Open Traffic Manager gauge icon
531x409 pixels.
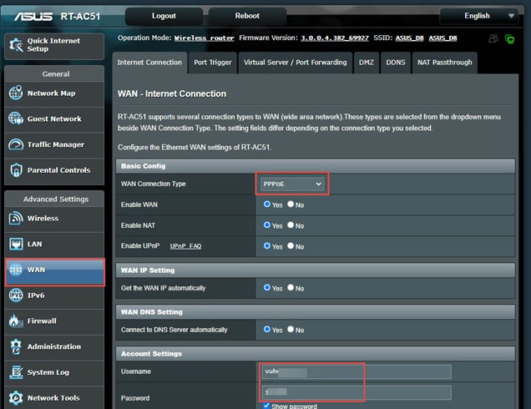16,145
